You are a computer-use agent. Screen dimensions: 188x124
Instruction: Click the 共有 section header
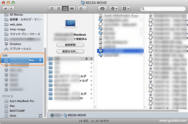(x=5, y=56)
